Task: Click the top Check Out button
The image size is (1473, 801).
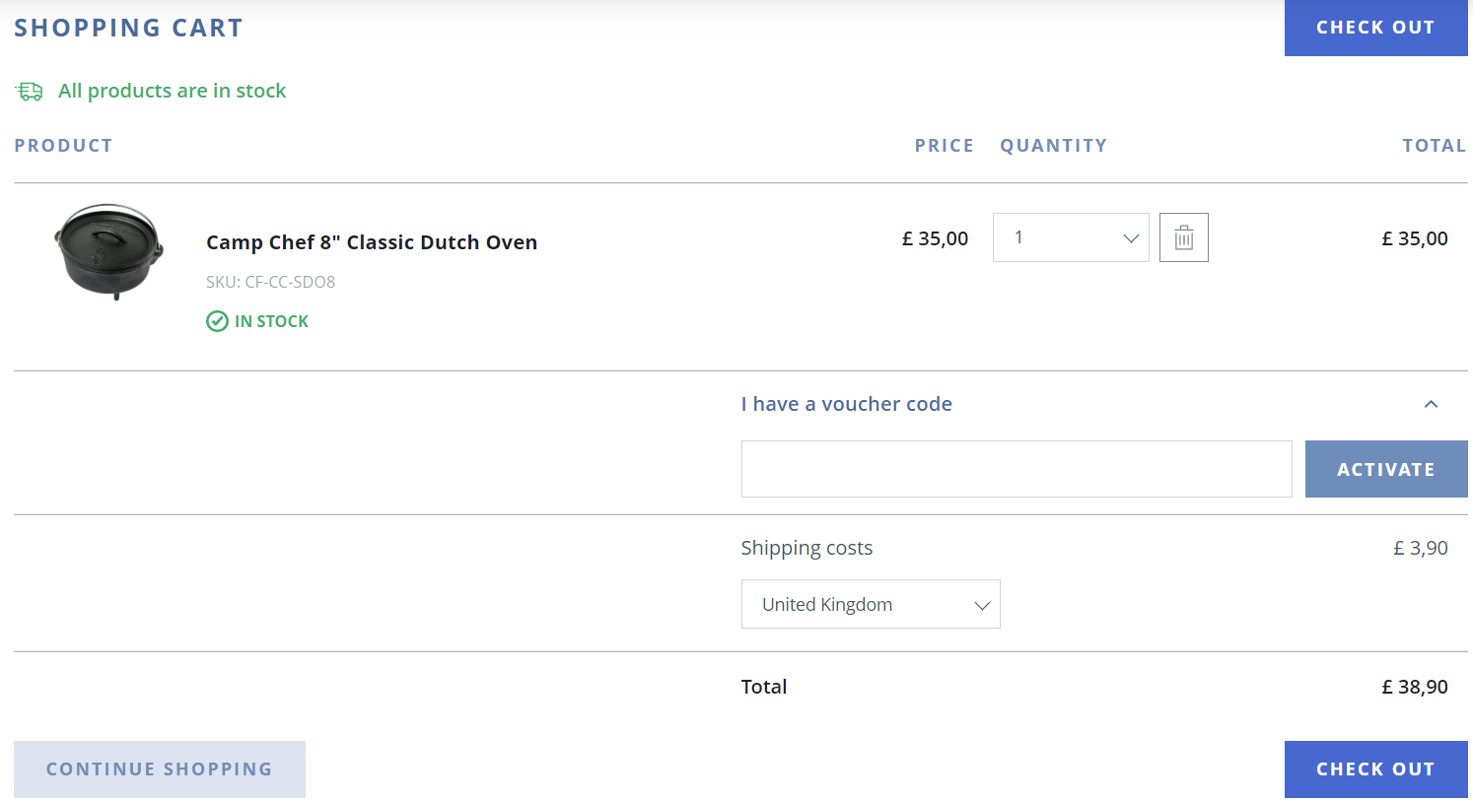Action: 1375,28
